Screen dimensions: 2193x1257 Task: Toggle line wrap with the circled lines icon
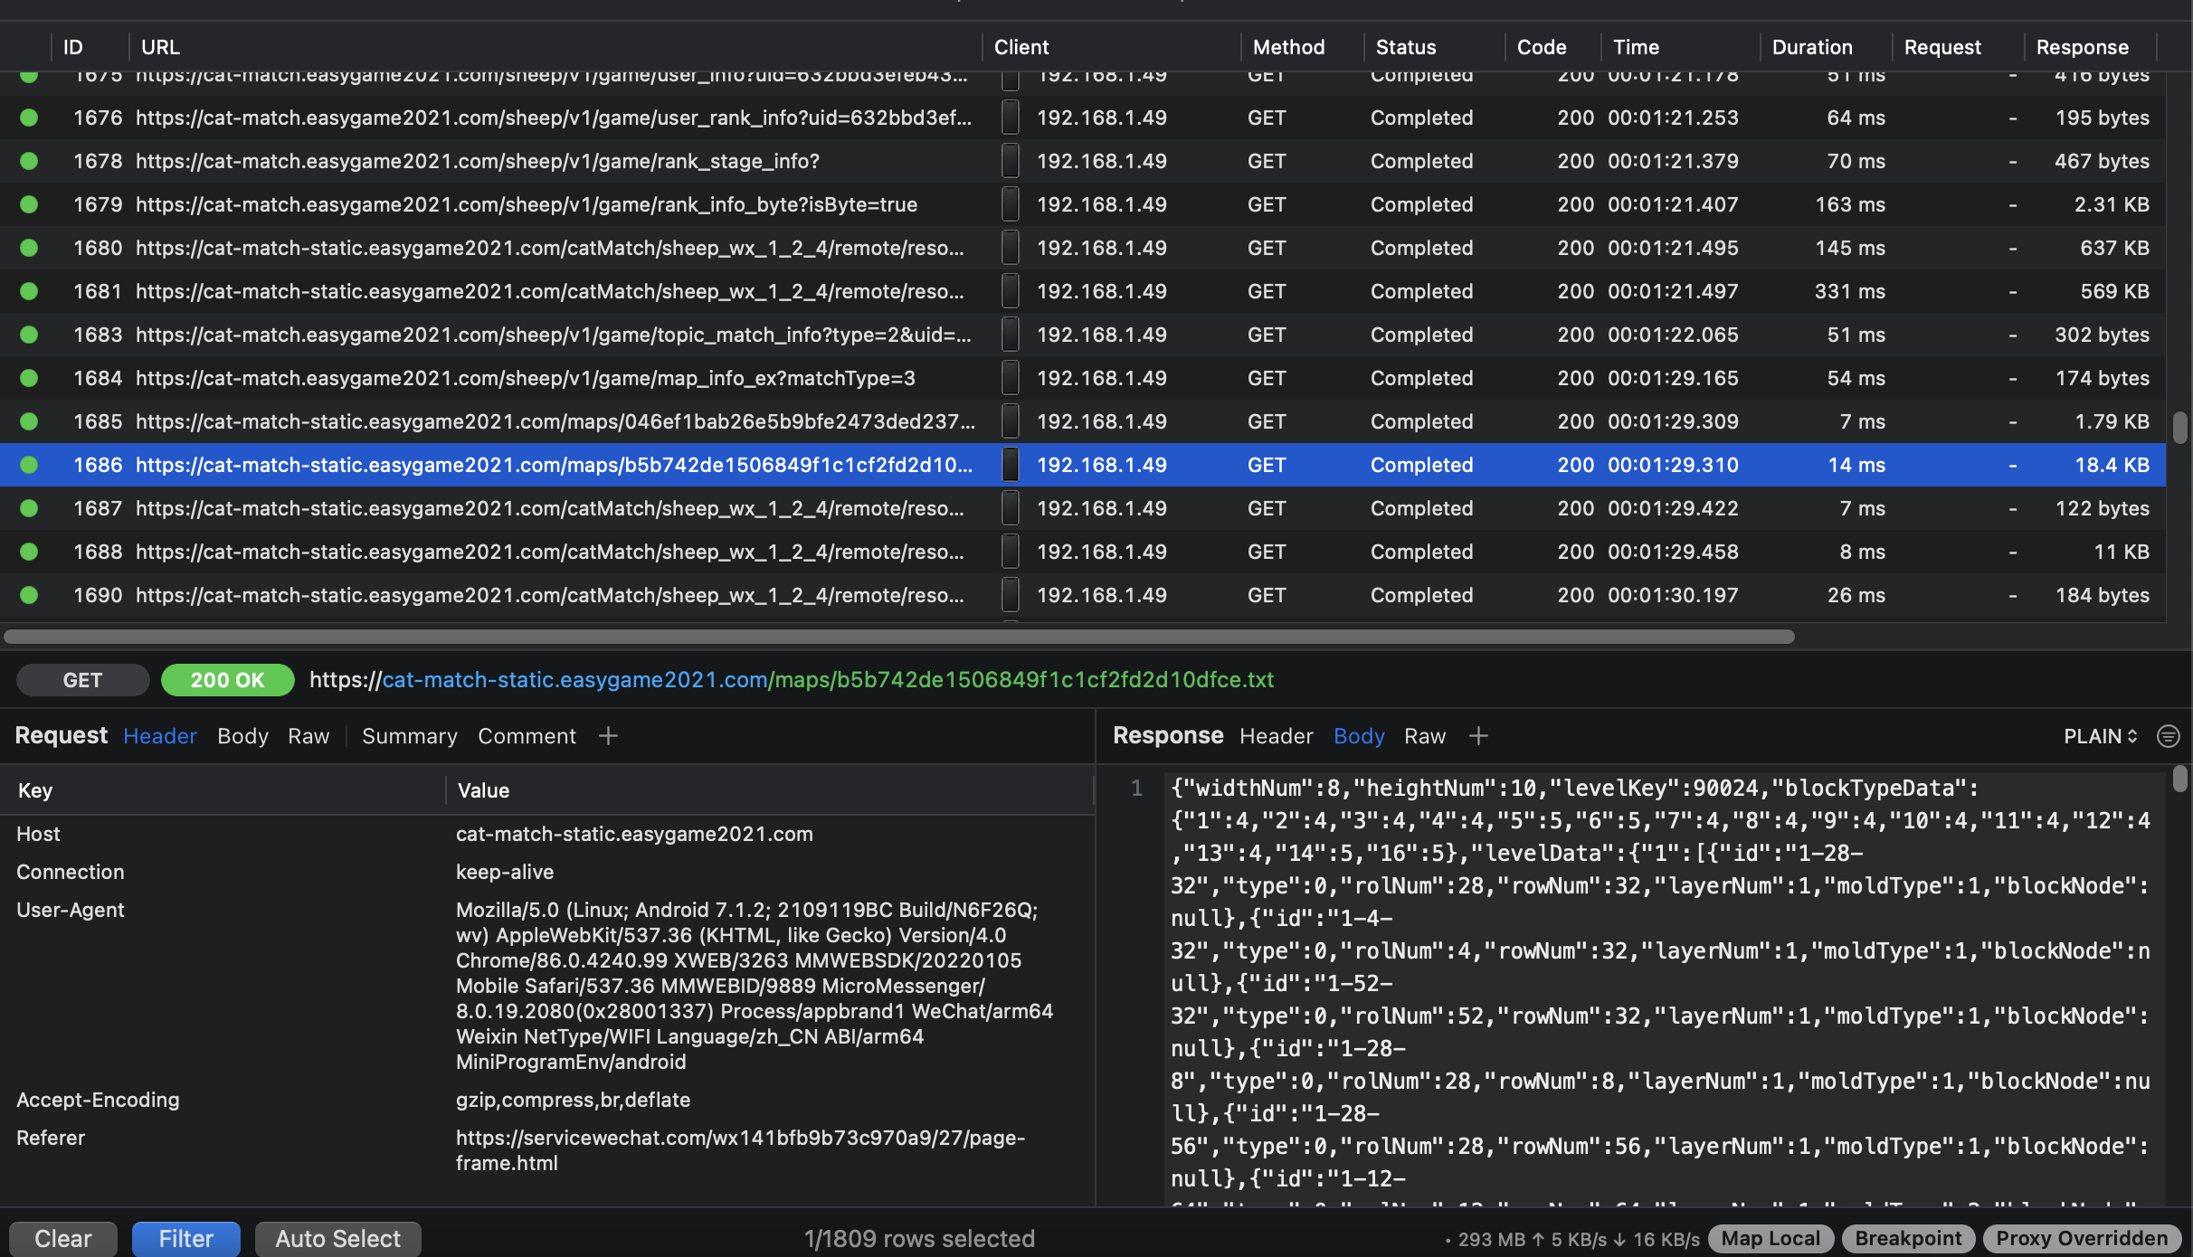pyautogui.click(x=2168, y=736)
